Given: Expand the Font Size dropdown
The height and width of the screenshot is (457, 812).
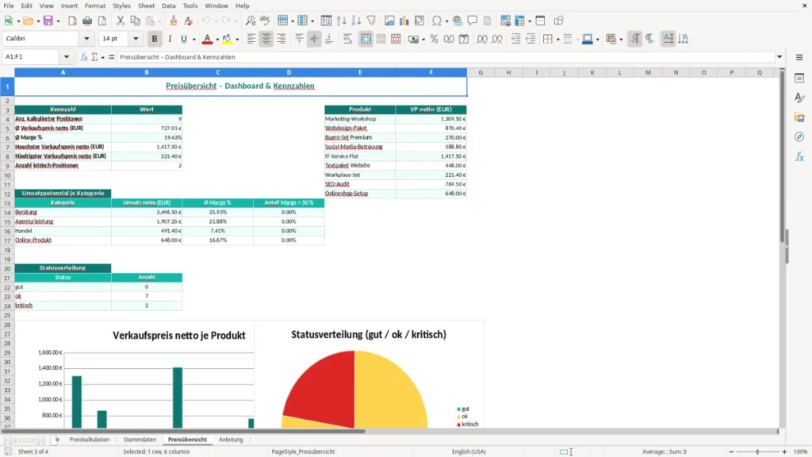Looking at the screenshot, I should (136, 38).
